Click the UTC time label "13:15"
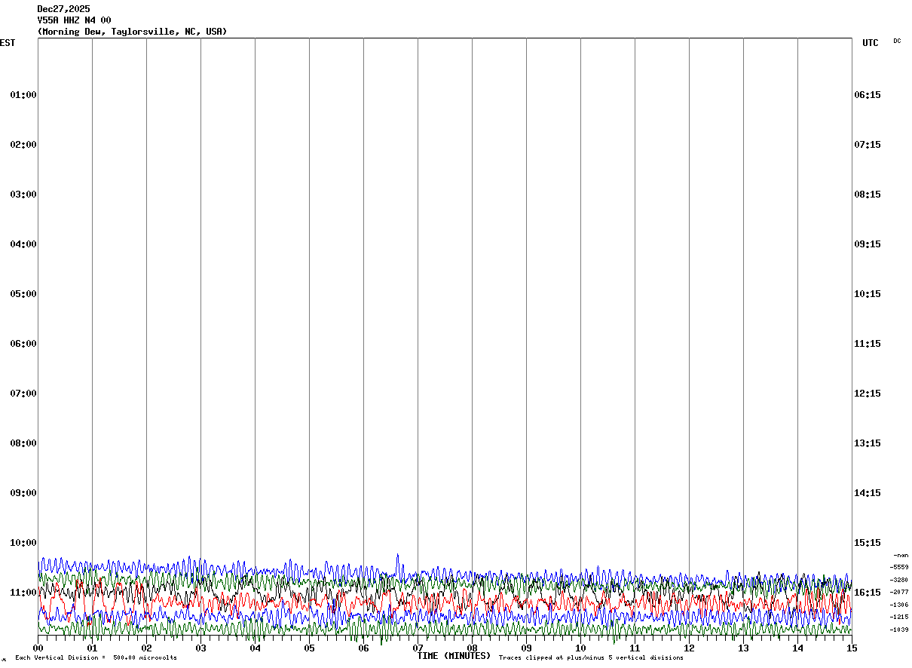 [x=868, y=443]
